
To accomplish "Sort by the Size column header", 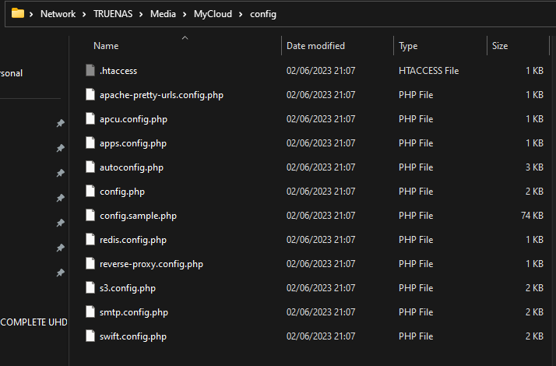I will click(x=500, y=46).
